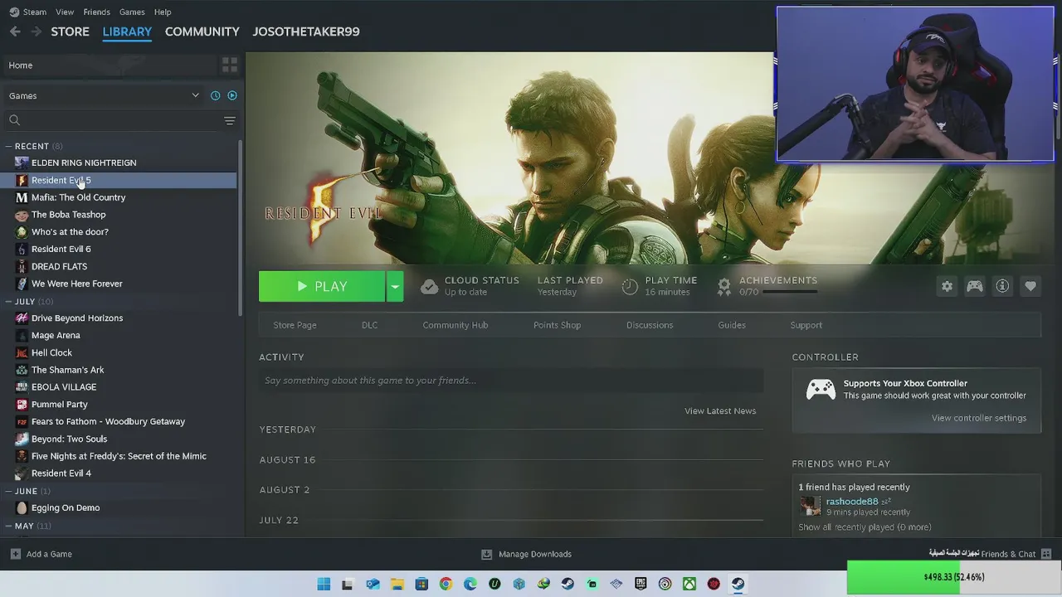This screenshot has width=1062, height=597.
Task: Open the Community Hub link
Action: [x=455, y=325]
